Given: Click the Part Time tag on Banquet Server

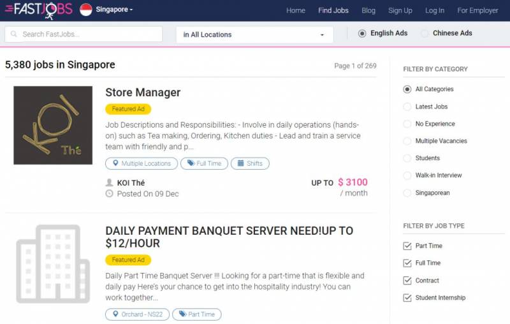Looking at the screenshot, I should [x=197, y=314].
